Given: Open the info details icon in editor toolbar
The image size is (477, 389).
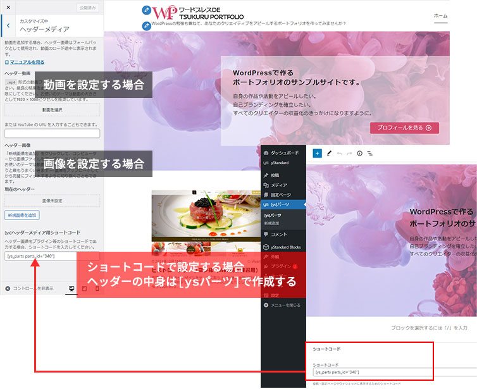Looking at the screenshot, I should point(359,153).
